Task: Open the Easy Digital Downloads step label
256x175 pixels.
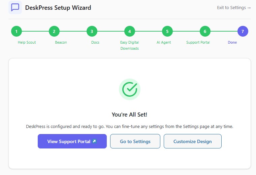Action: pos(130,45)
